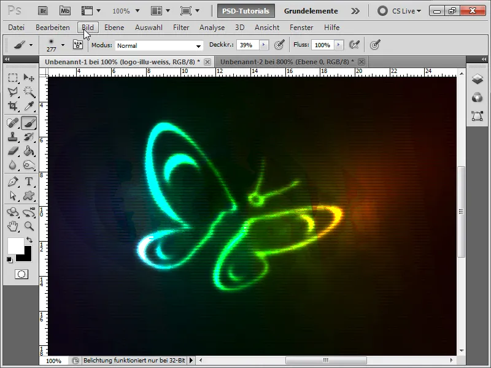Open the Filter menu
Image resolution: width=491 pixels, height=368 pixels.
181,28
